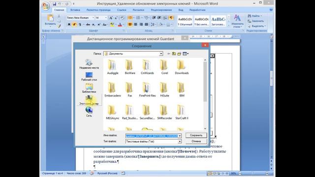315x177 pixels.
Task: Open Библиотеки in the dialog sidebar
Action: click(x=89, y=88)
